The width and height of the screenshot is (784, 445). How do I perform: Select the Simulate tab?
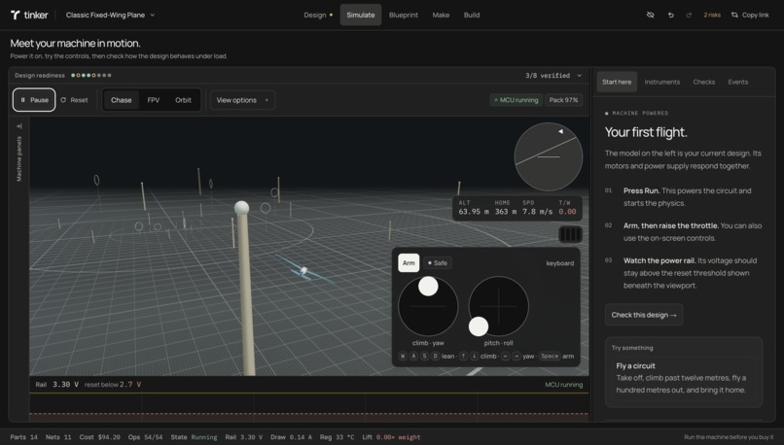(361, 15)
